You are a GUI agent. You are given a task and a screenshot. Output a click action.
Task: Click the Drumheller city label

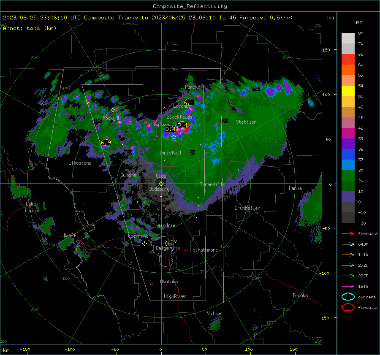[247, 208]
